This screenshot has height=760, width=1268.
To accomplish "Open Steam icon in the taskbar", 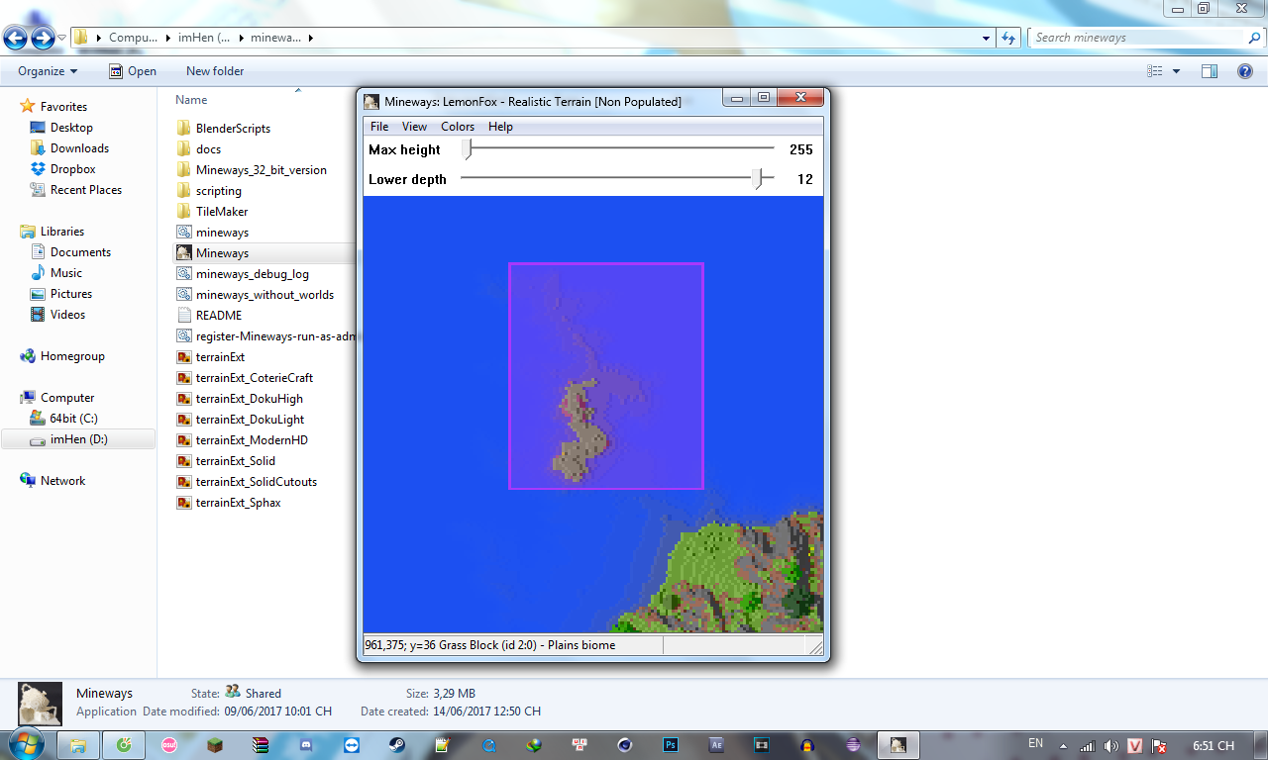I will pos(395,745).
